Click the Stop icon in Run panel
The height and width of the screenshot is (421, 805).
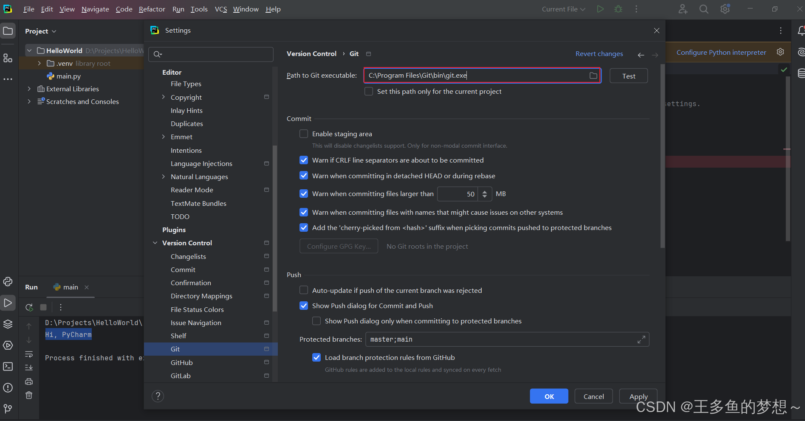43,307
